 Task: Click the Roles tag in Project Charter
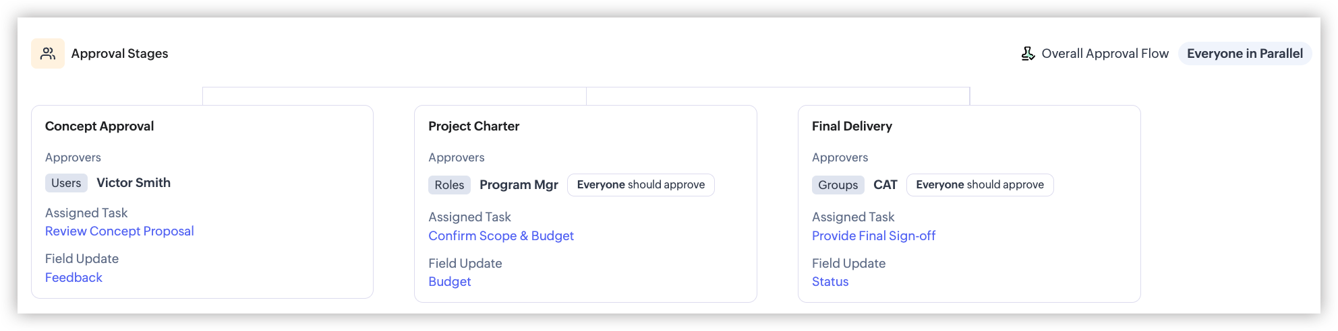[449, 185]
